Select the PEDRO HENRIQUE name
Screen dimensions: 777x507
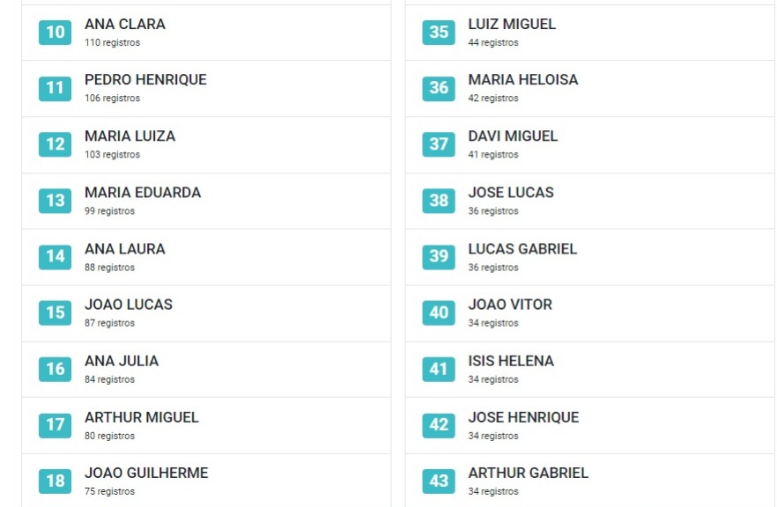click(x=145, y=80)
